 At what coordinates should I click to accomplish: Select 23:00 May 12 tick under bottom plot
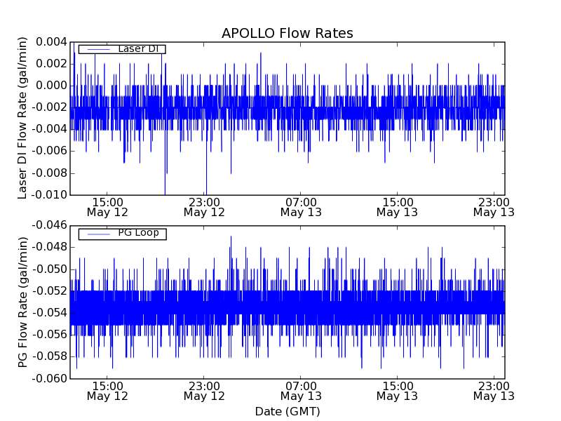[x=204, y=391]
